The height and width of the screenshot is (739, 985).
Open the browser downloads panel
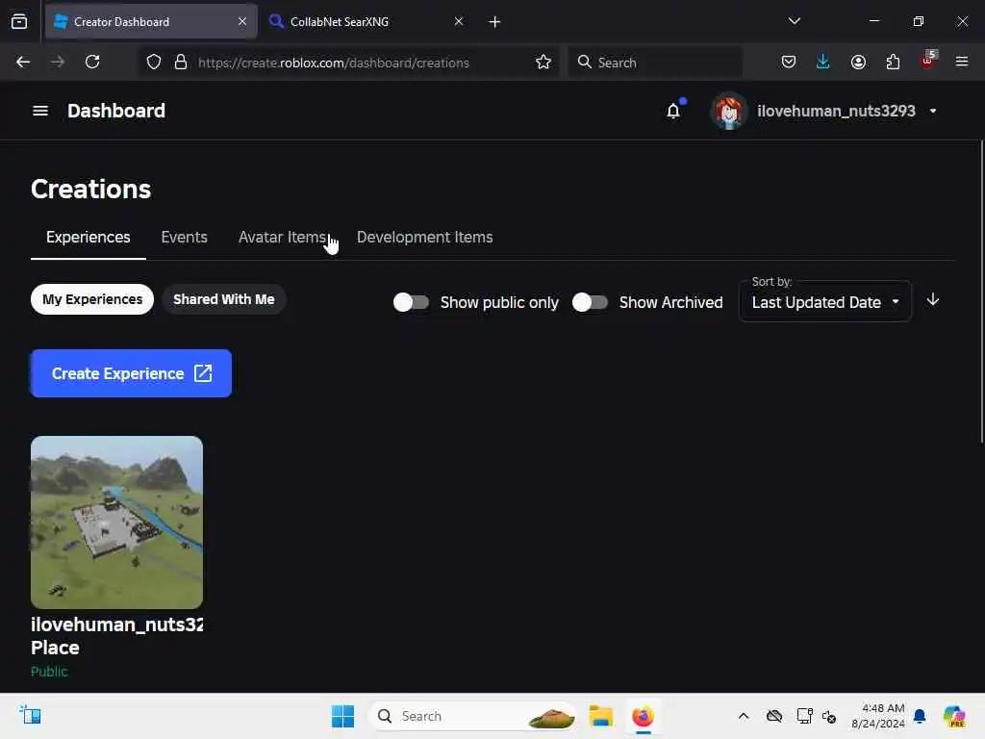(823, 62)
